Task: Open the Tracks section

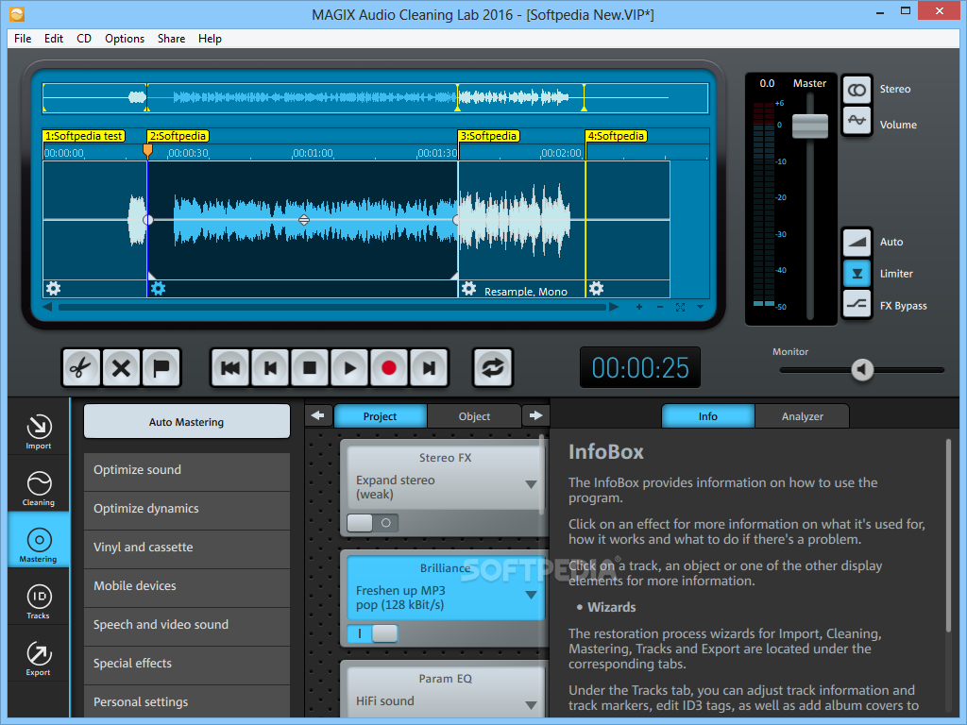Action: [38, 601]
